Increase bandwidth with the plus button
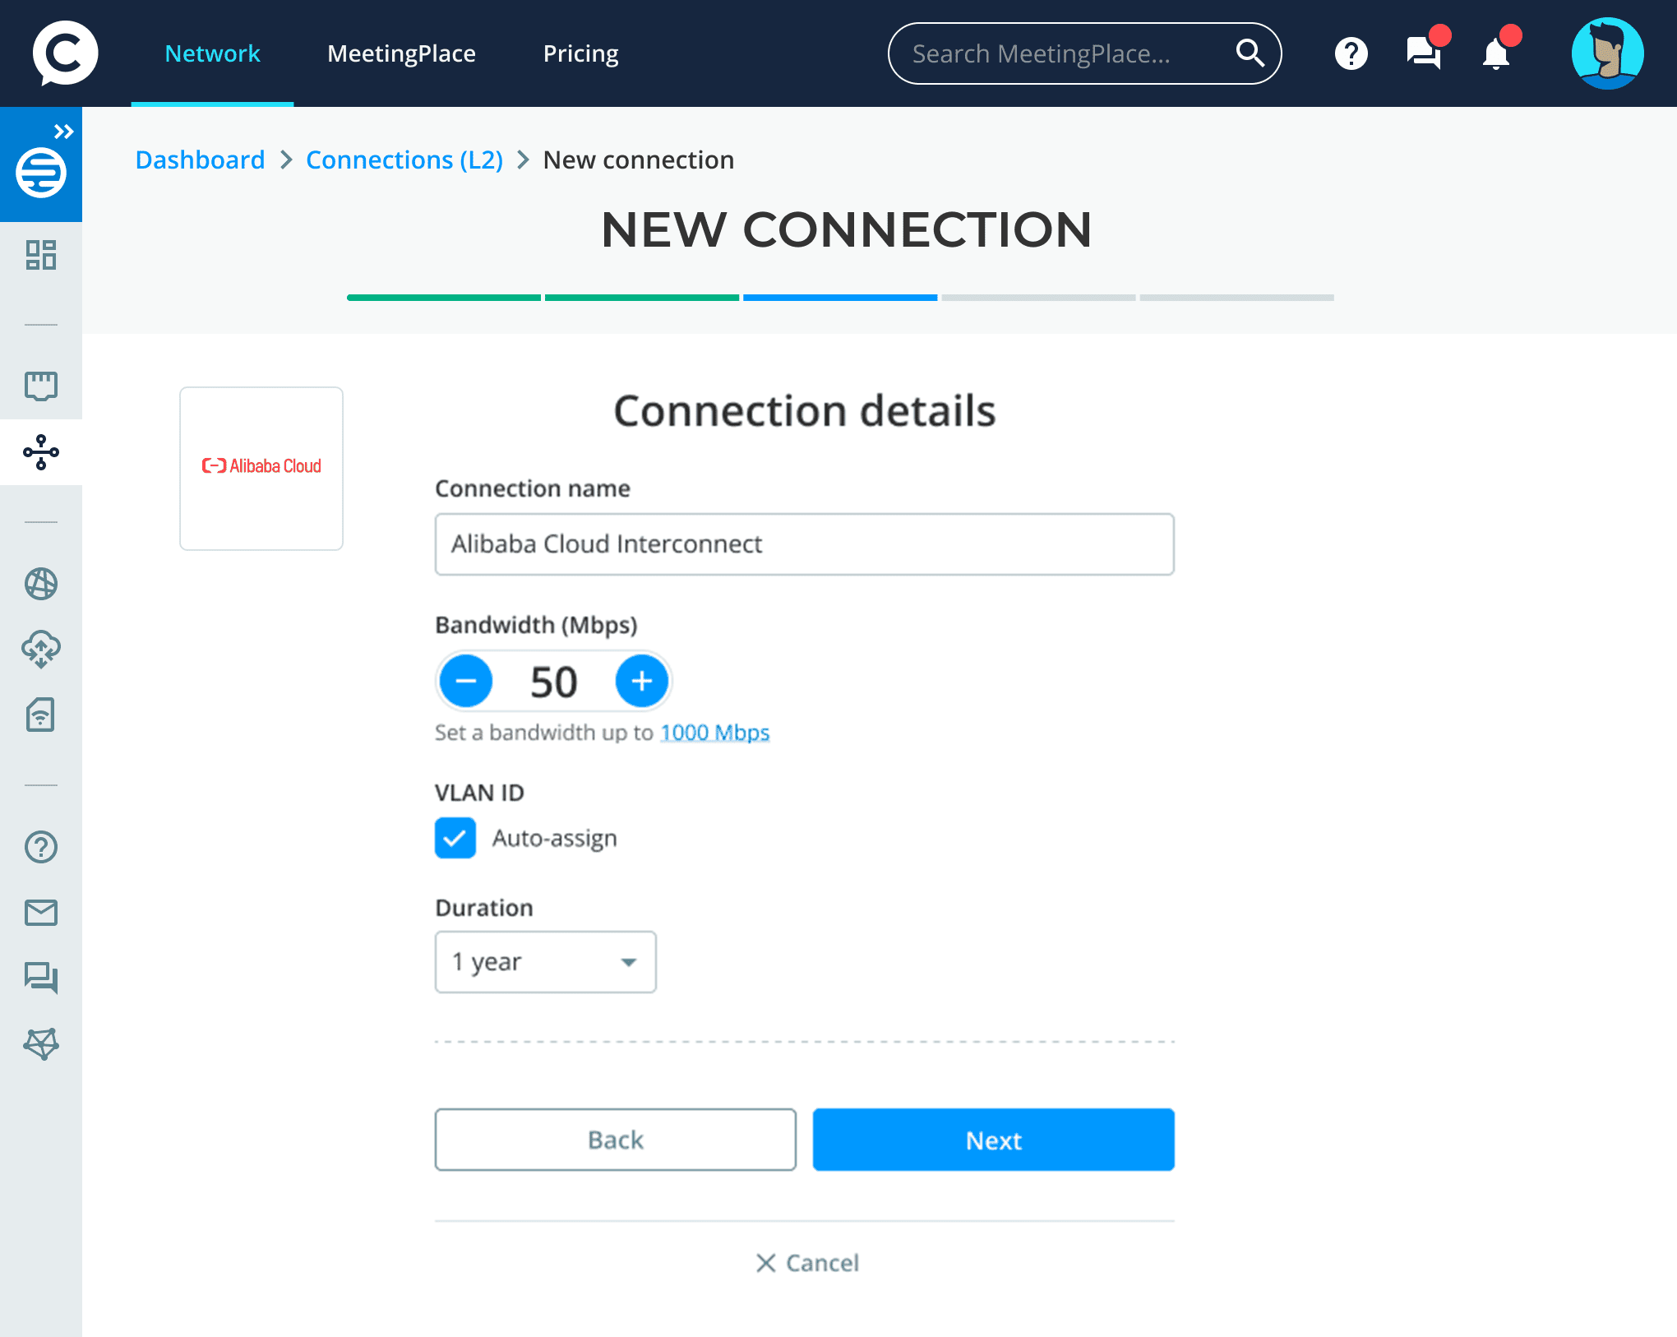 641,681
